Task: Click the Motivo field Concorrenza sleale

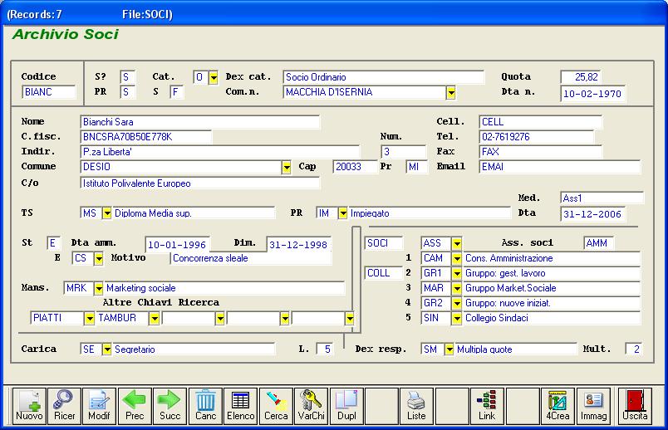Action: pyautogui.click(x=251, y=258)
